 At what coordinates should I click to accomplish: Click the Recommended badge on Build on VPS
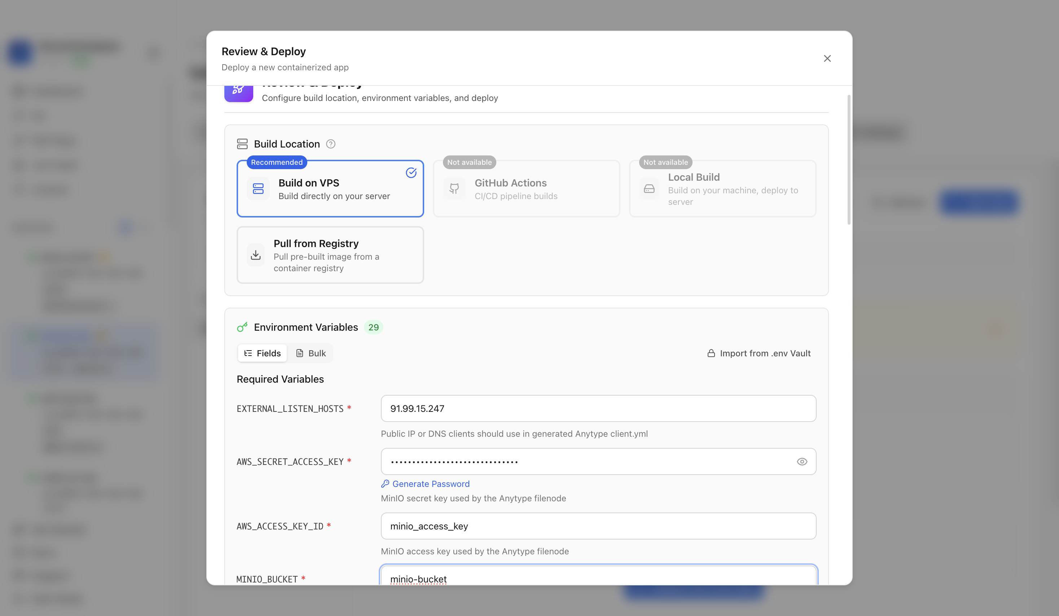click(x=277, y=162)
